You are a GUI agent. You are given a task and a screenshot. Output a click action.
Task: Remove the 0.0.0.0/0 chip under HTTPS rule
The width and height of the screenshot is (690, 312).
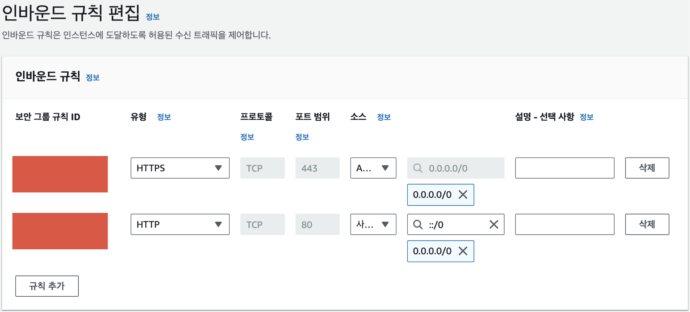pos(463,195)
